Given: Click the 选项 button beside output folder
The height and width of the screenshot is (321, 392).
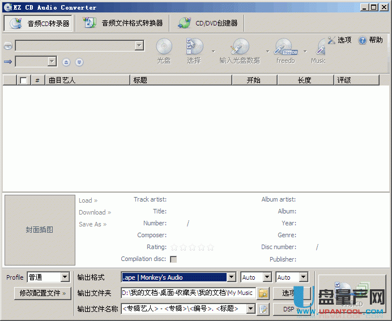Looking at the screenshot, I should pyautogui.click(x=292, y=293).
